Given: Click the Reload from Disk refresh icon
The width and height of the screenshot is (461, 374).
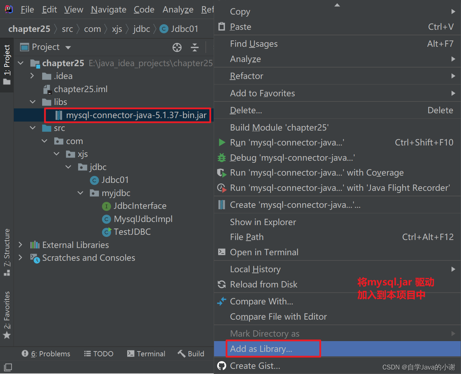Looking at the screenshot, I should (222, 284).
